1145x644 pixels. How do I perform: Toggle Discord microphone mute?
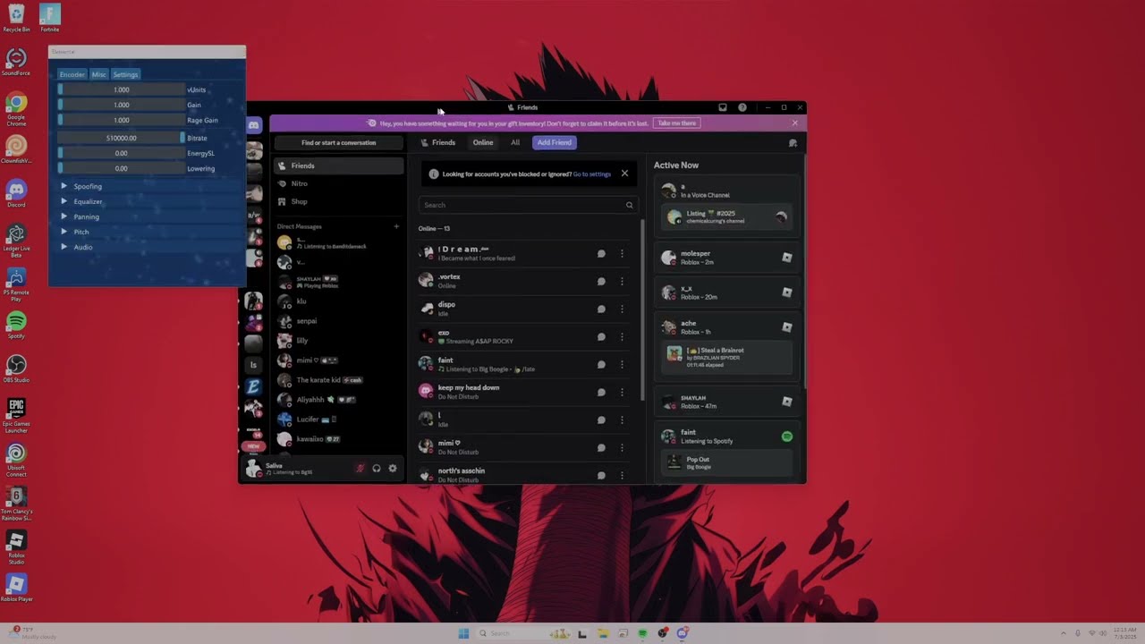(x=360, y=468)
